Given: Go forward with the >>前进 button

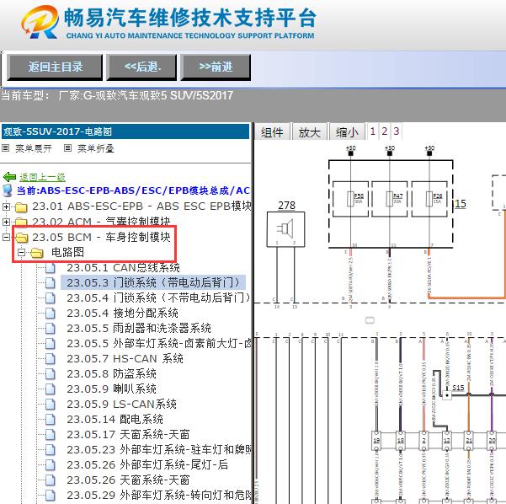Looking at the screenshot, I should click(216, 67).
